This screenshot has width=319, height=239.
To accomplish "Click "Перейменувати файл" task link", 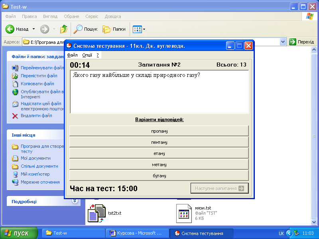I will 42,68.
